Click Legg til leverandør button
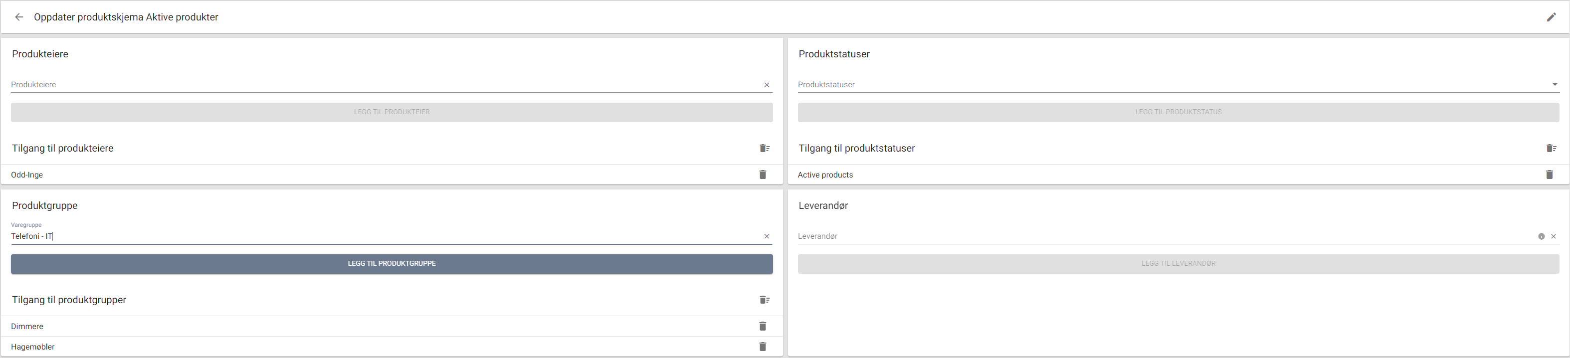This screenshot has height=358, width=1570. 1178,264
